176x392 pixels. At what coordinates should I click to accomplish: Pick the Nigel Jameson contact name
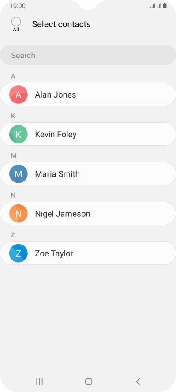(x=63, y=214)
